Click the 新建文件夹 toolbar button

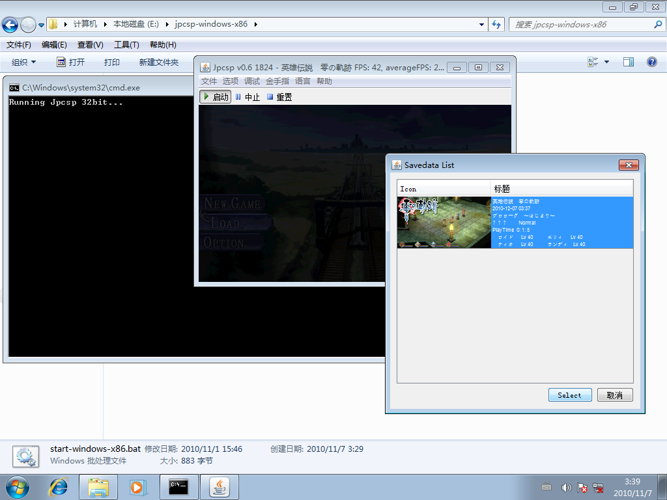(x=159, y=62)
